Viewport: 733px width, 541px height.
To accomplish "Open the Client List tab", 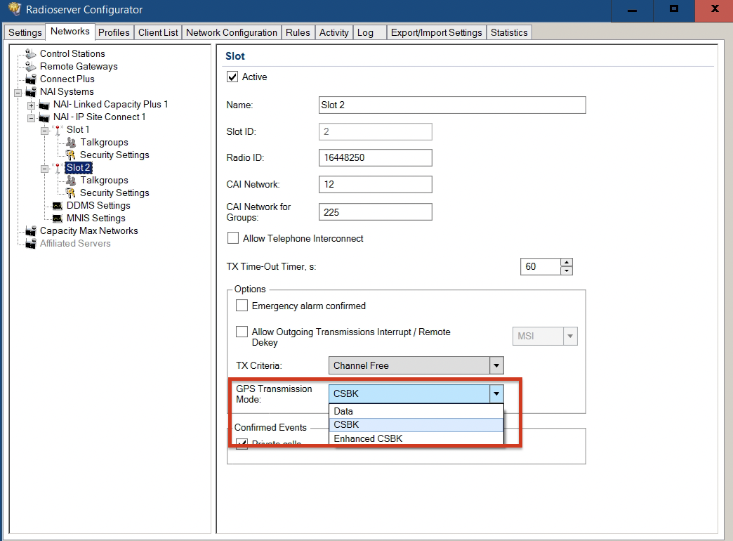I will pos(158,33).
